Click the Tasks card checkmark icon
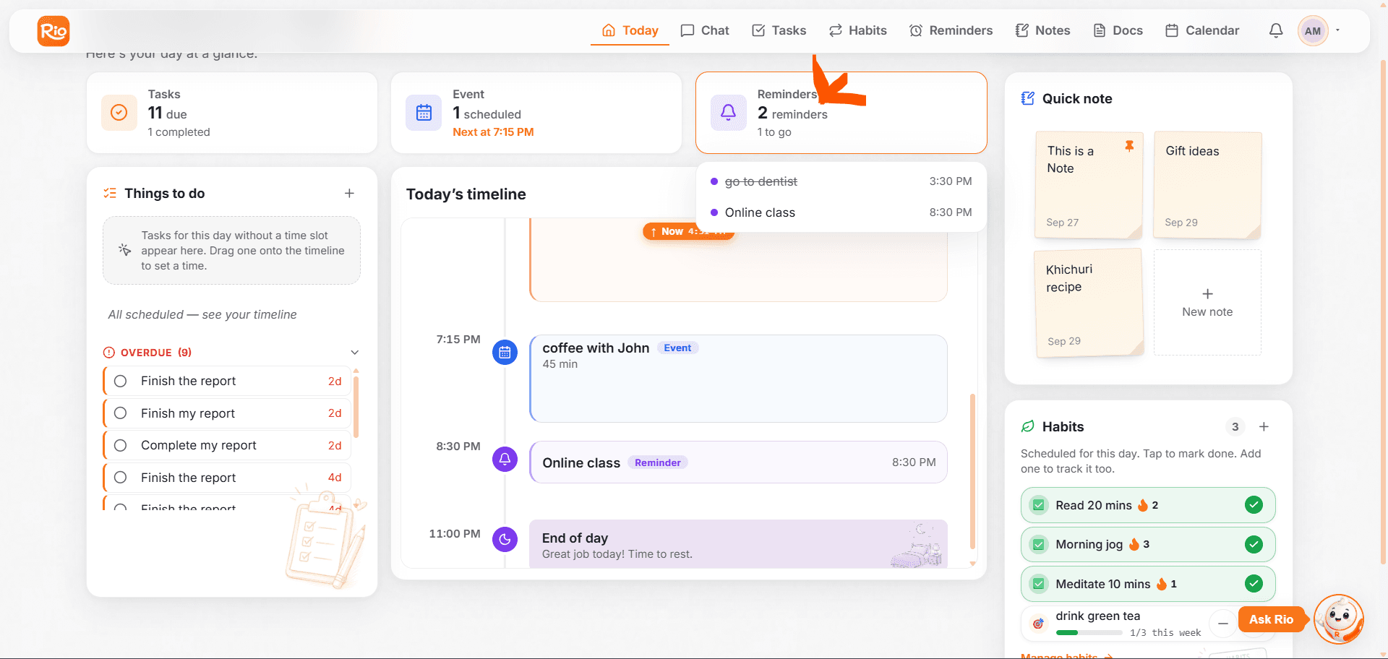This screenshot has height=659, width=1388. (x=119, y=113)
